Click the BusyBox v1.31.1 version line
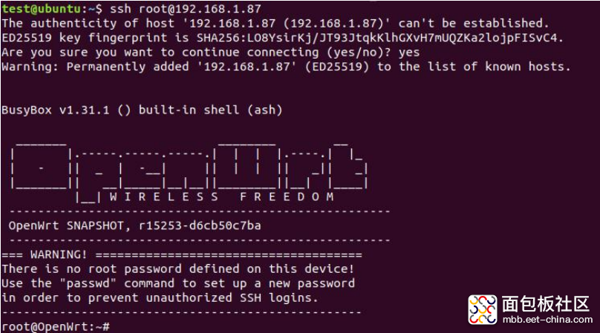Screen dimensions: 600x333 [x=142, y=110]
